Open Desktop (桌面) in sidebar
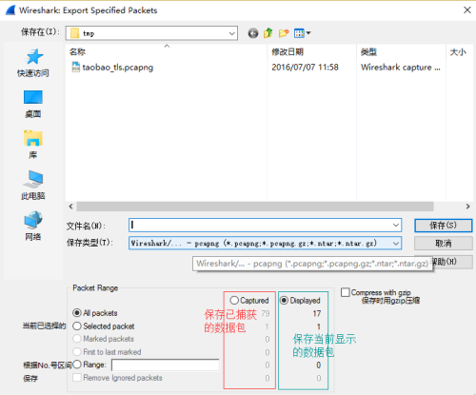This screenshot has width=476, height=395. click(x=33, y=104)
